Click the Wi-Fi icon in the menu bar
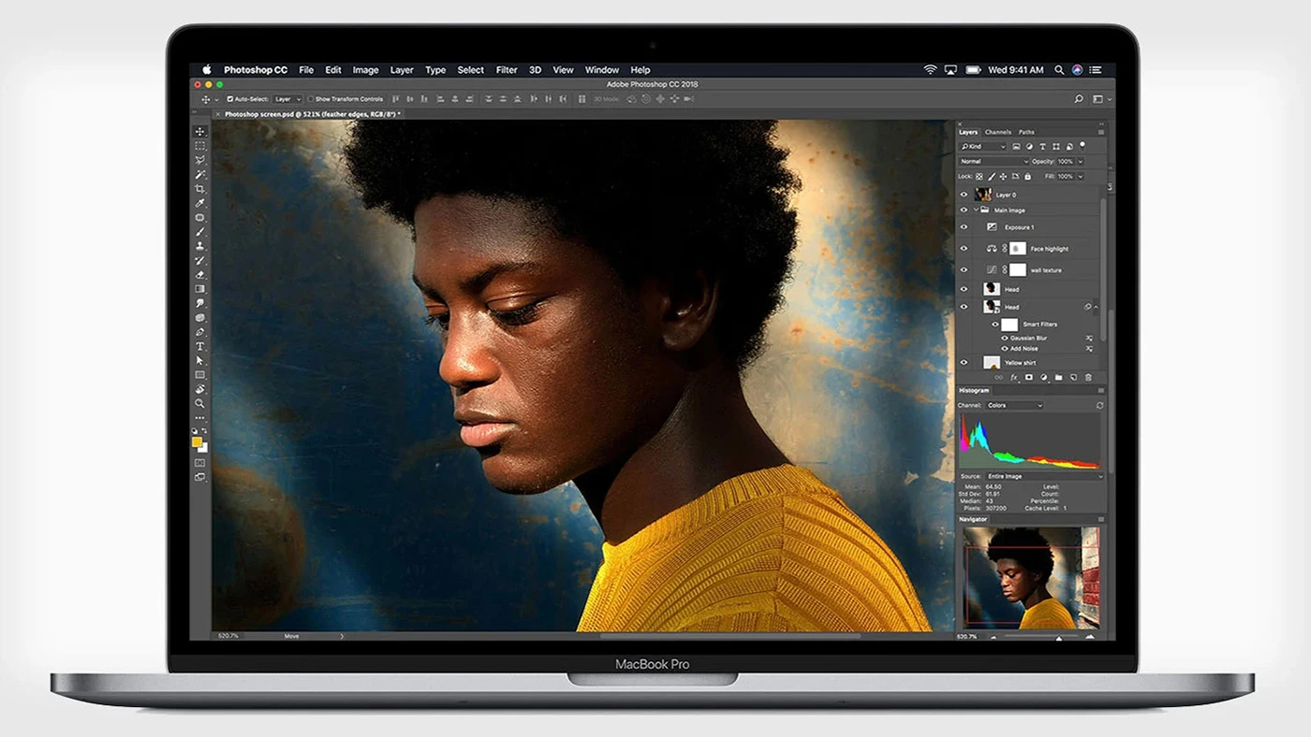 click(930, 70)
